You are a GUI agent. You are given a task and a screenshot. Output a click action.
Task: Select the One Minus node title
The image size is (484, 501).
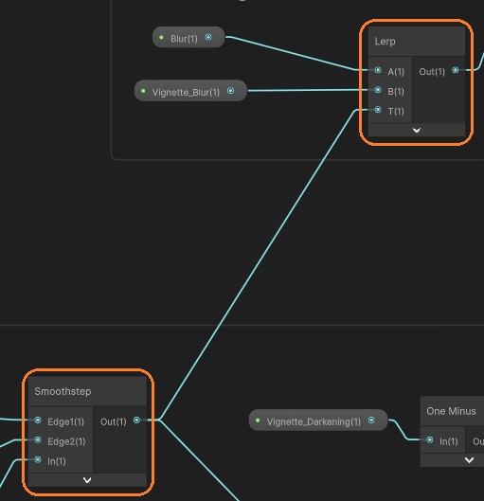coord(451,411)
